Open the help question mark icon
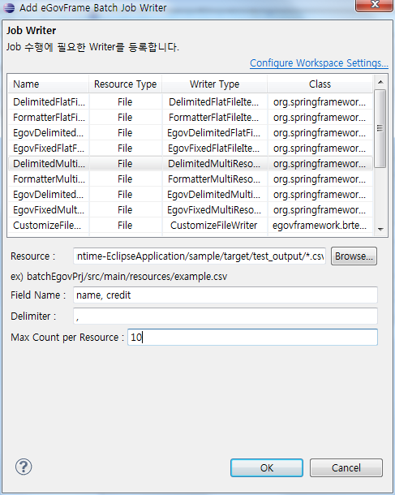395x495 pixels. click(x=24, y=467)
